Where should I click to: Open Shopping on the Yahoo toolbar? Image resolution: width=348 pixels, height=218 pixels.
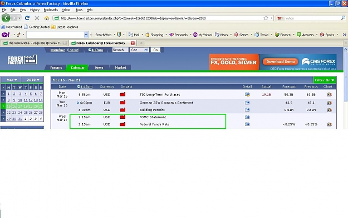pyautogui.click(x=154, y=35)
